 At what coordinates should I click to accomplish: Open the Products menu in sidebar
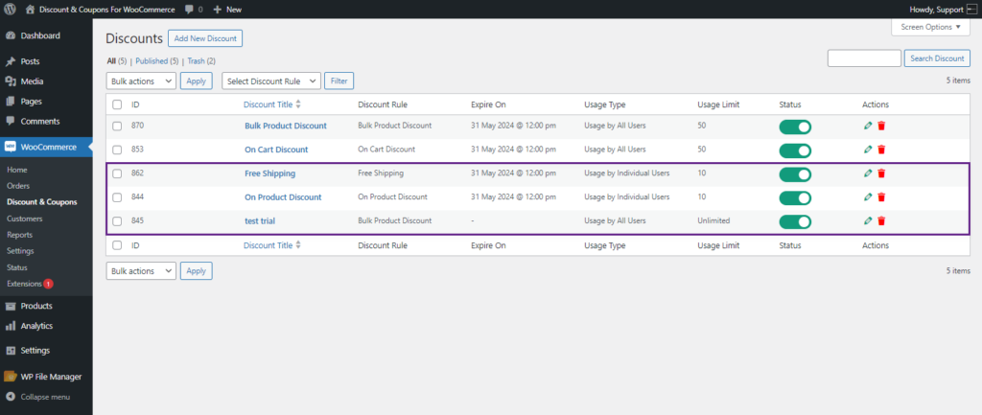[36, 306]
